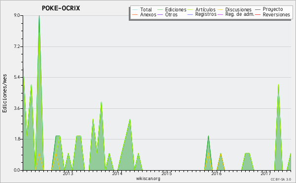Click the 2015 x-axis label
296x183 pixels.
[x=167, y=173]
